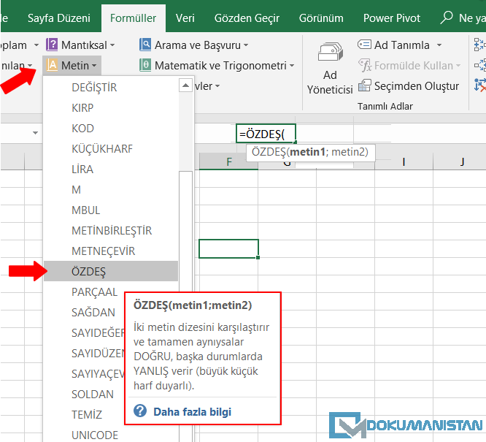The height and width of the screenshot is (442, 486).
Task: Choose METİNBİRLEŞTİR function
Action: (111, 231)
